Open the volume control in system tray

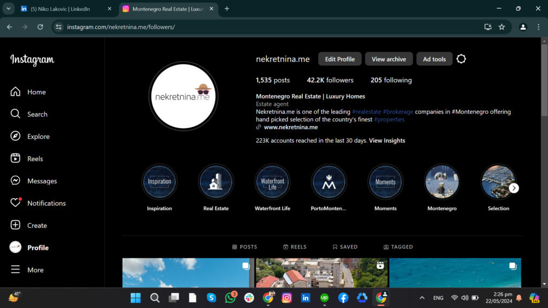(x=465, y=298)
